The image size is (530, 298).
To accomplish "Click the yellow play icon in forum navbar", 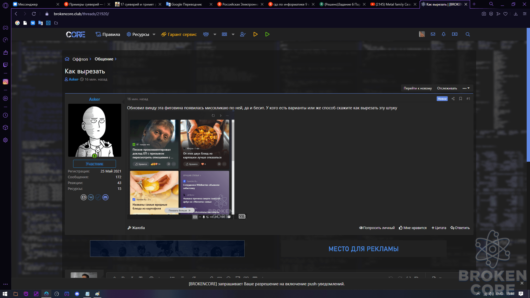I will click(255, 34).
